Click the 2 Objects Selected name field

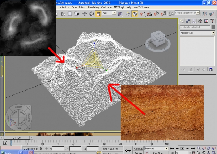[195, 27]
